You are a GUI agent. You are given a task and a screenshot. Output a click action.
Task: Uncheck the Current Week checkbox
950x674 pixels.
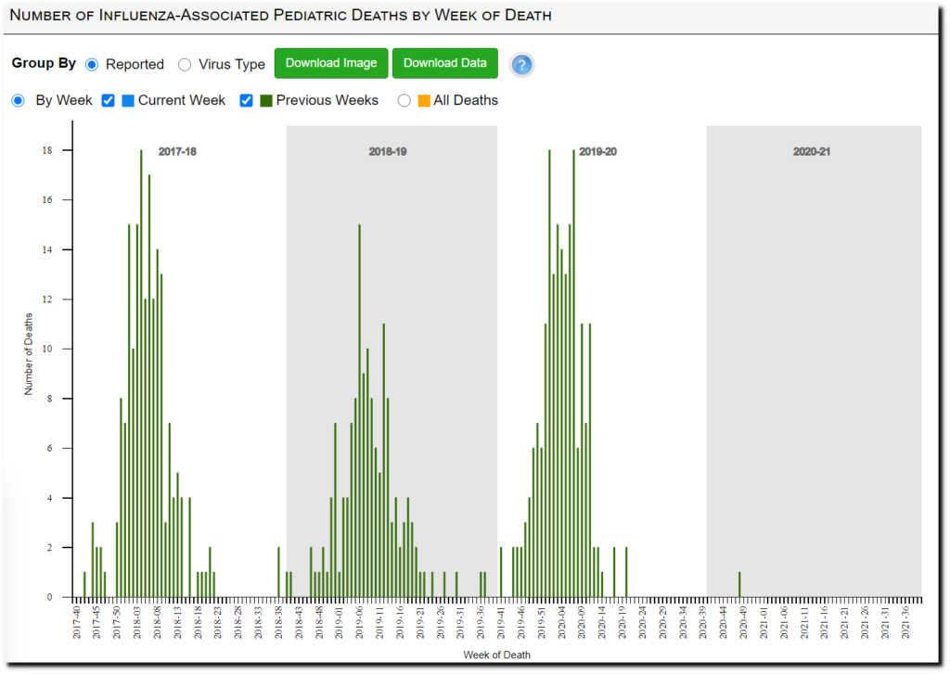point(109,100)
